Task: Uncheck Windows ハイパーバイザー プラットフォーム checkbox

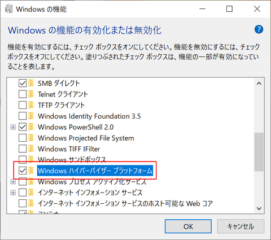Action: tap(23, 171)
